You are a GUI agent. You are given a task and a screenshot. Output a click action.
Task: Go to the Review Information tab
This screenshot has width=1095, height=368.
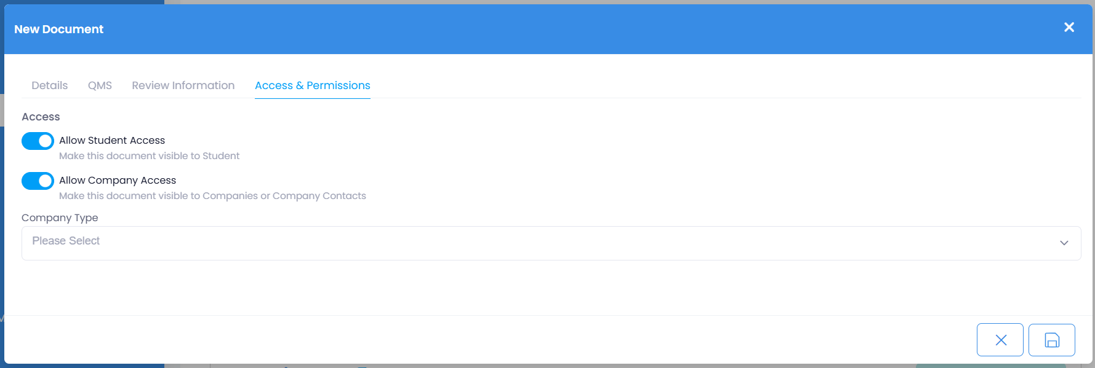tap(183, 85)
